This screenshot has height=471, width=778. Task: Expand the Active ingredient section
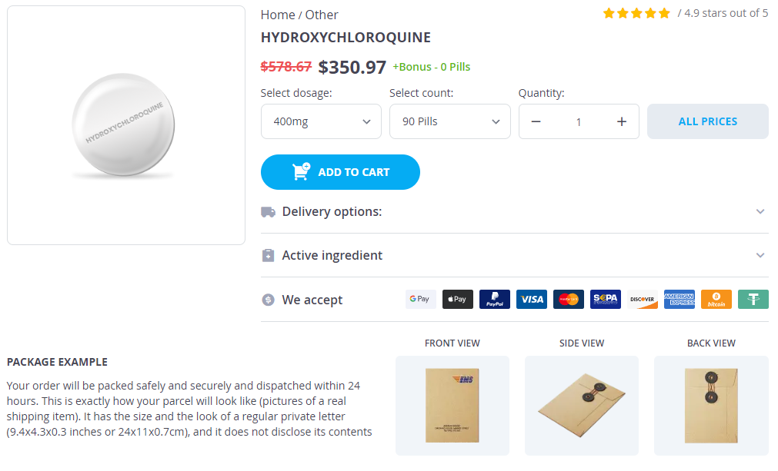click(514, 255)
